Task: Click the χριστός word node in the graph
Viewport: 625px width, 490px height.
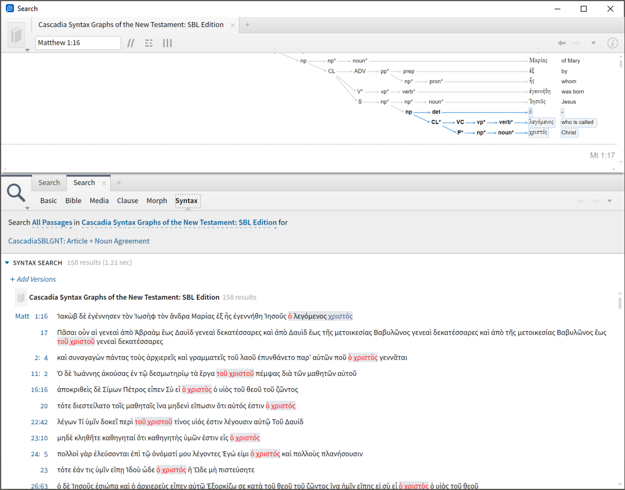Action: click(x=538, y=133)
